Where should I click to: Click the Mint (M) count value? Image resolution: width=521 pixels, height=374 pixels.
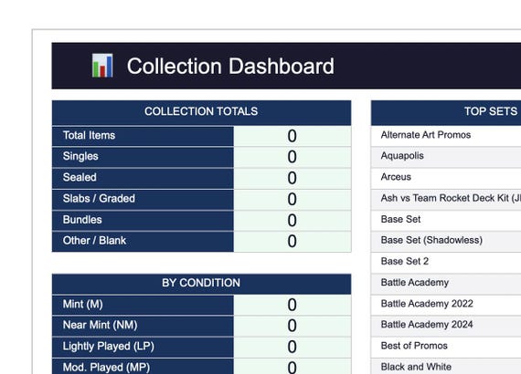292,305
